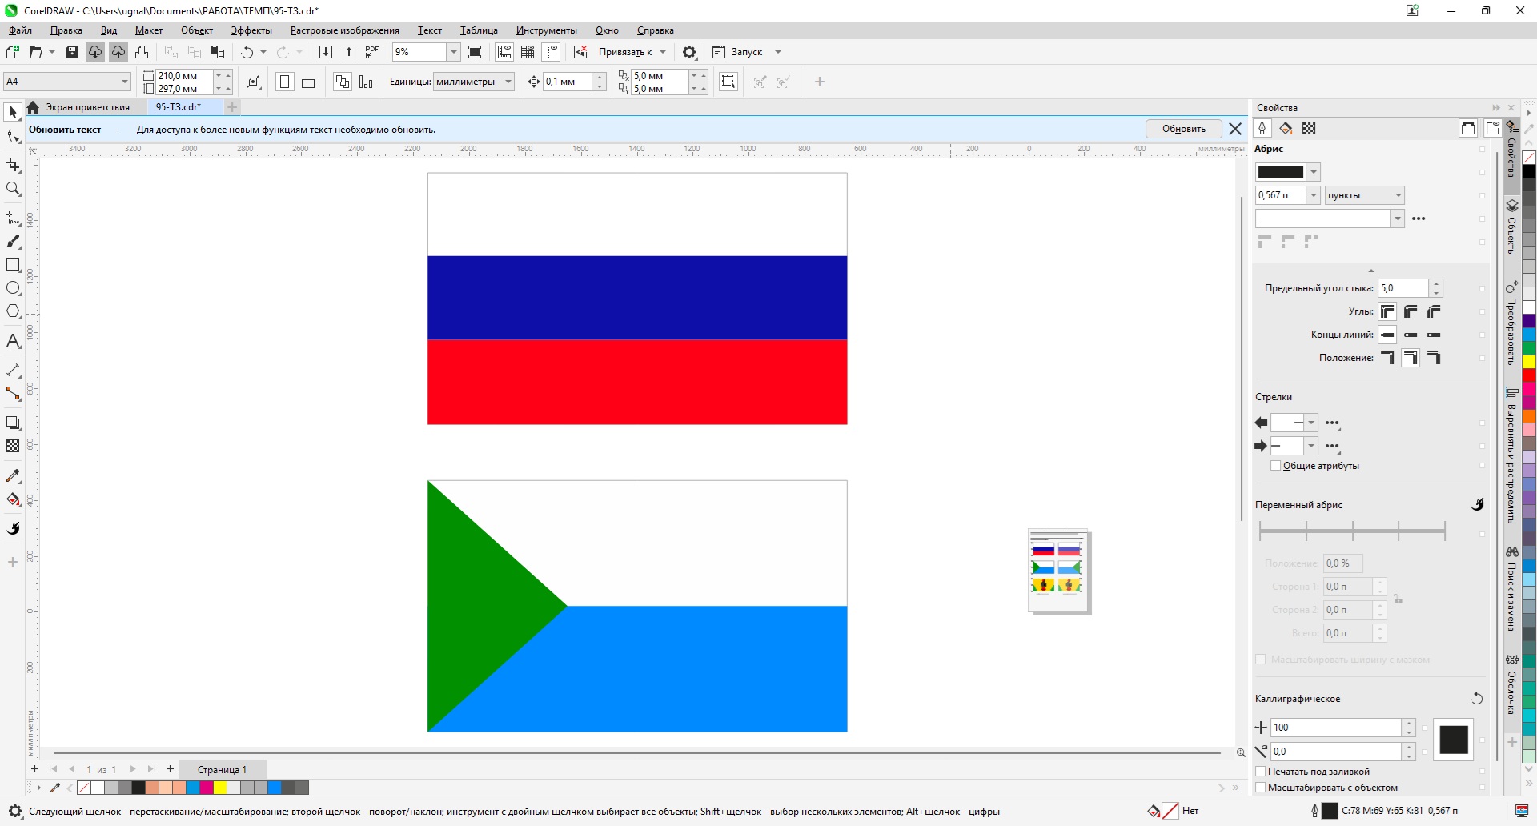Open the Options gear in toolbar
1537x826 pixels.
pos(689,52)
